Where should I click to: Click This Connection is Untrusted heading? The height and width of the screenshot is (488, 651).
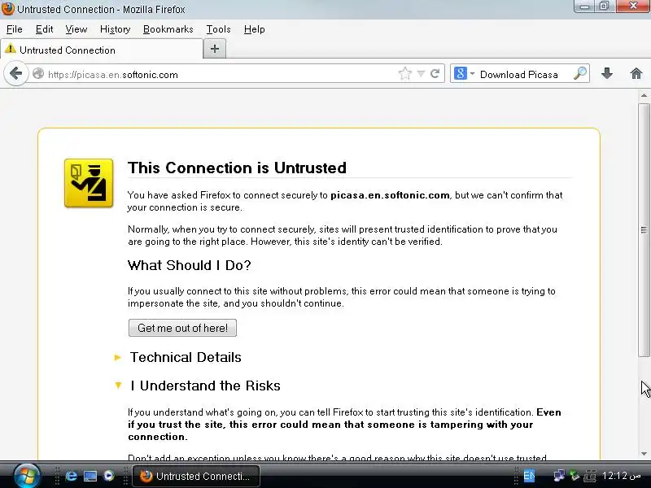[x=237, y=168]
